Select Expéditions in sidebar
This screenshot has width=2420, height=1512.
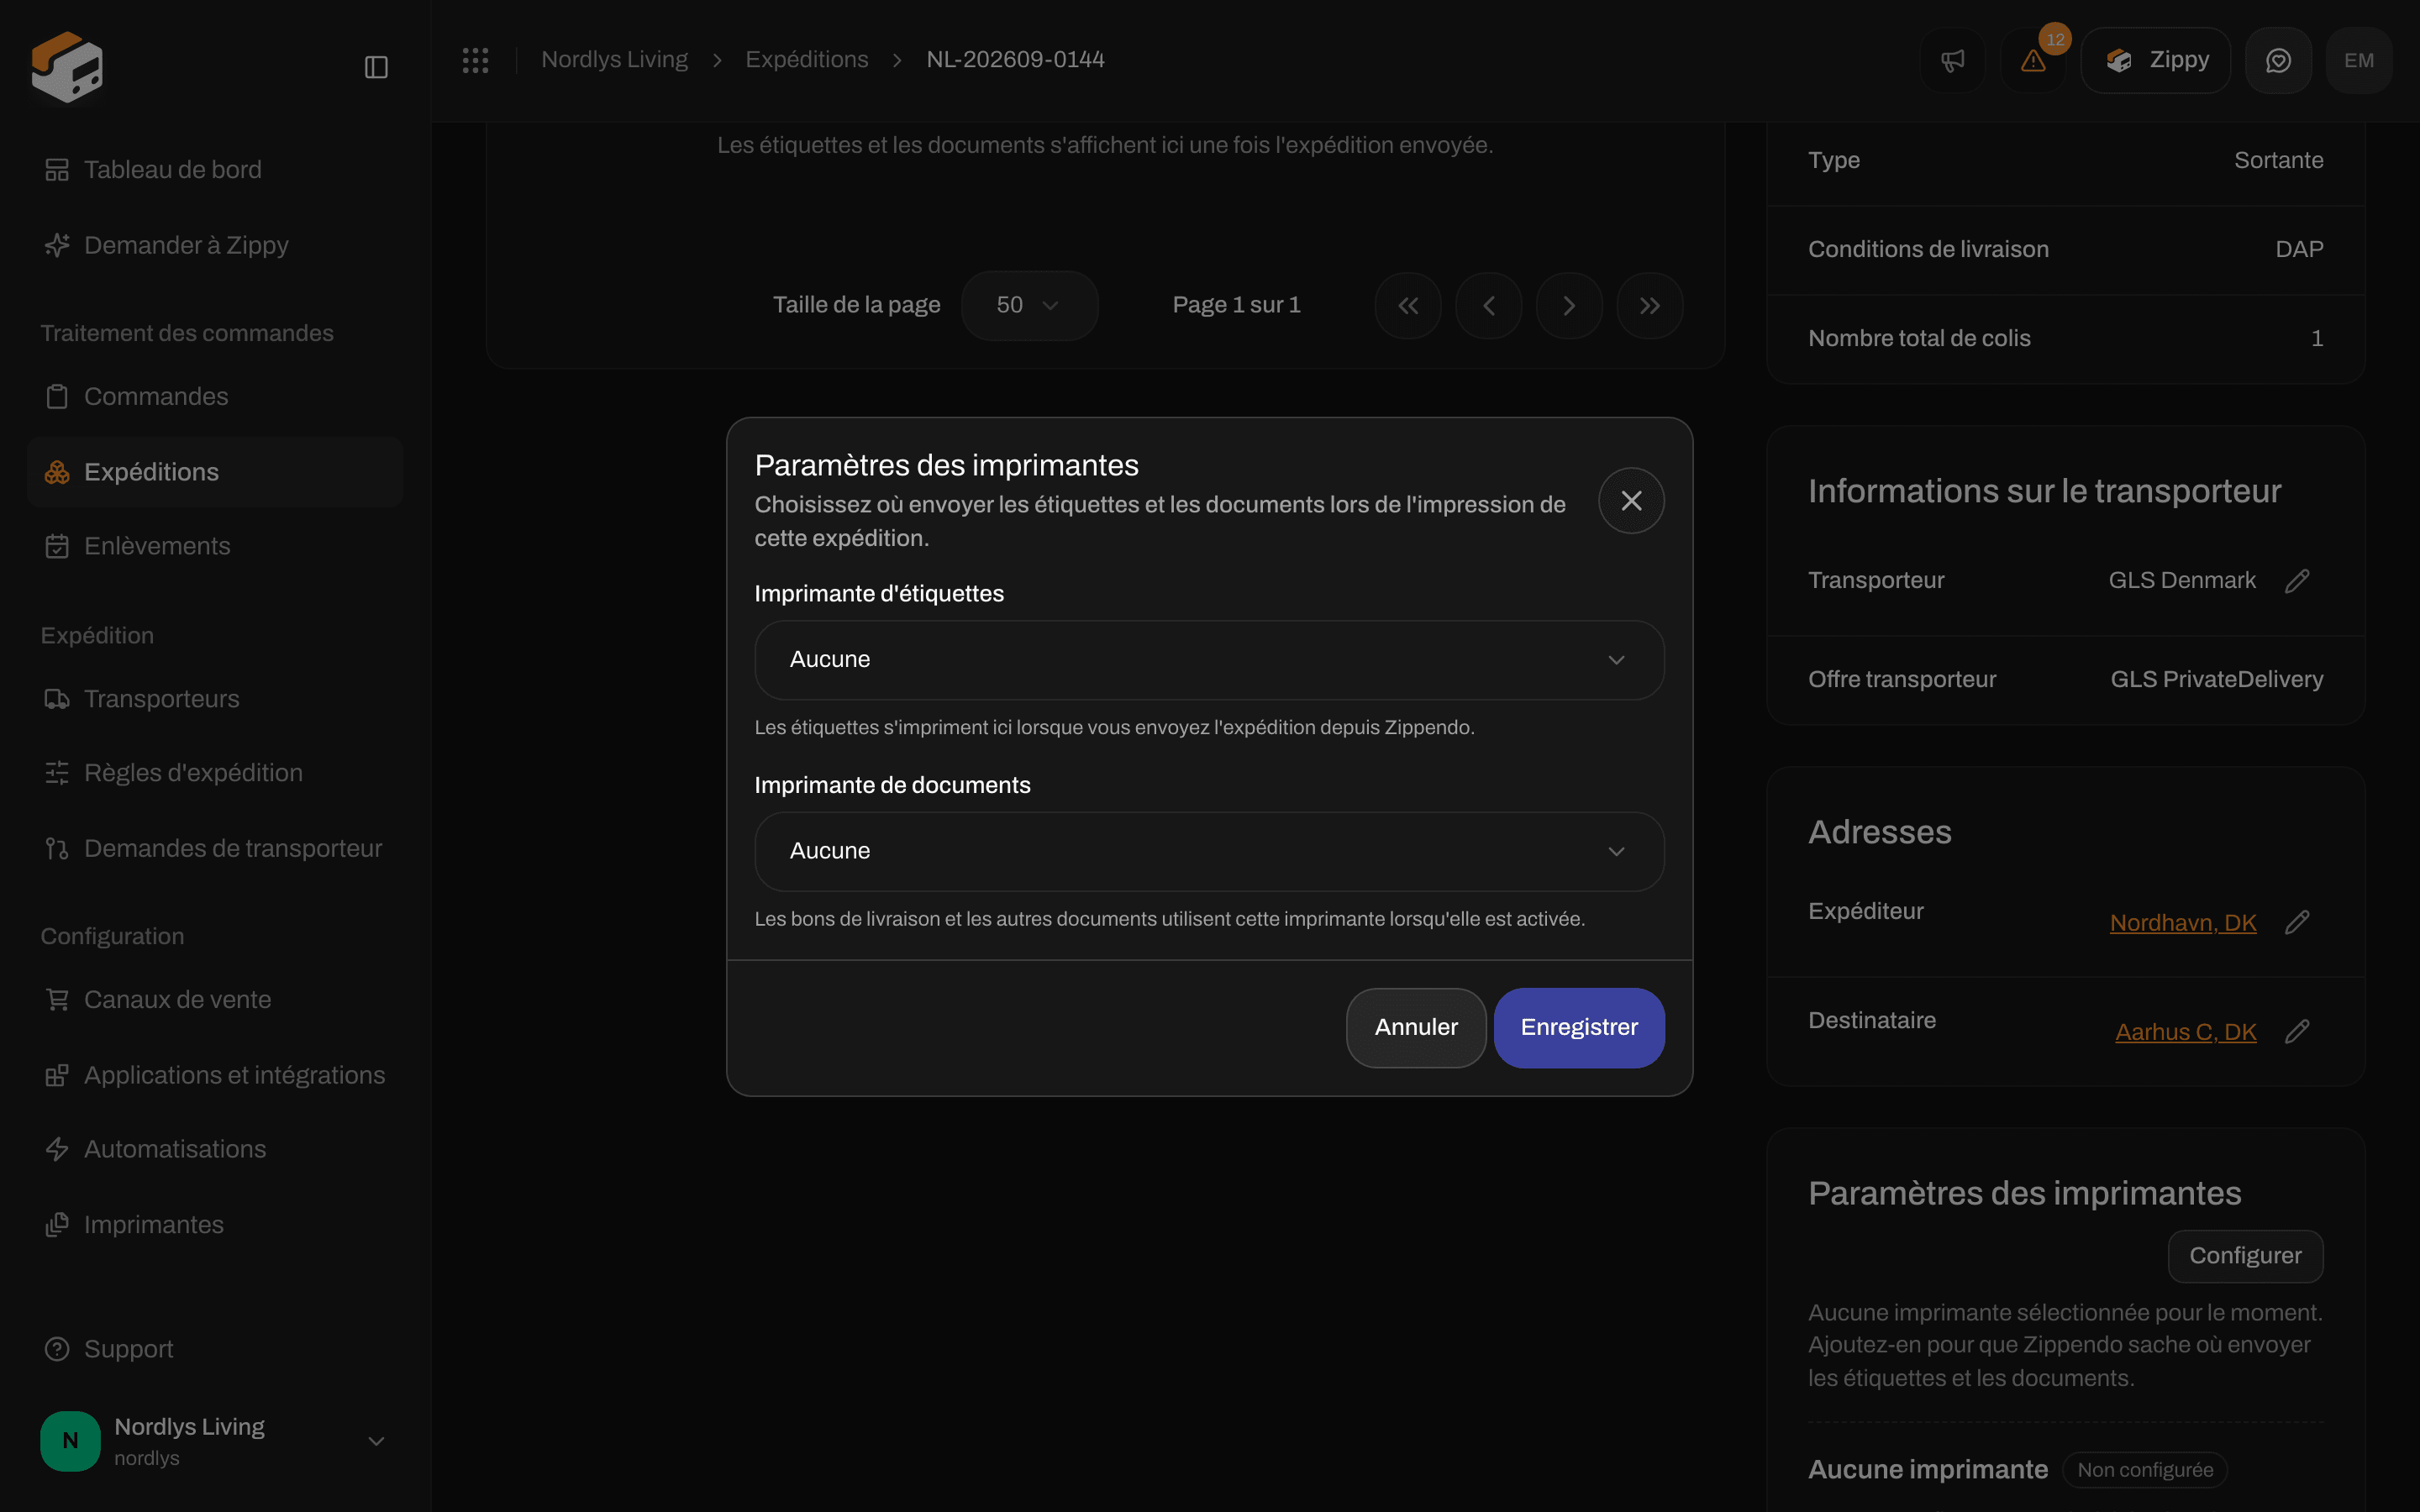point(215,472)
